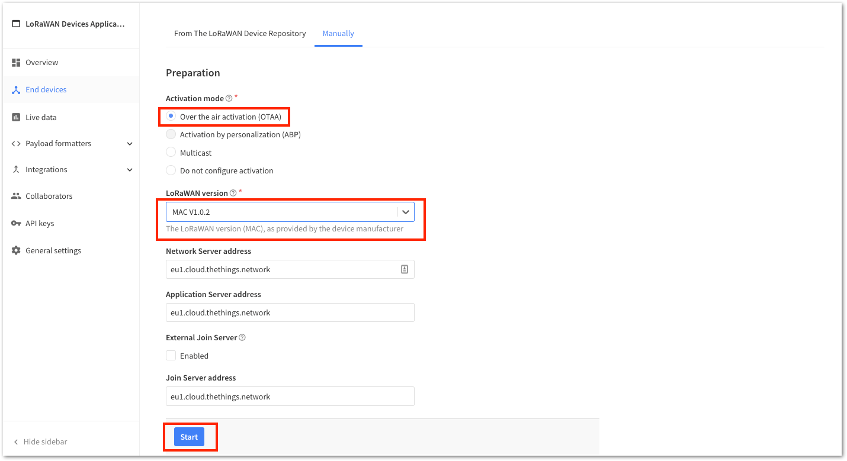
Task: Click the Collaborators people icon
Action: 16,196
